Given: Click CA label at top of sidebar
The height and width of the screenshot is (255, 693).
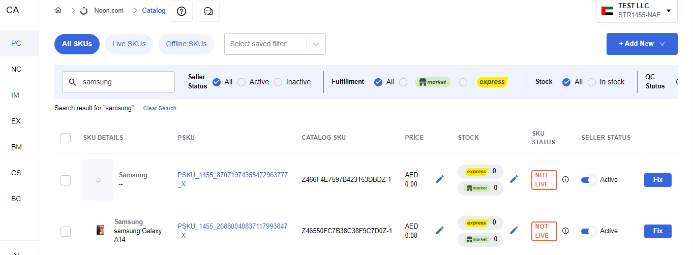Looking at the screenshot, I should [x=13, y=10].
